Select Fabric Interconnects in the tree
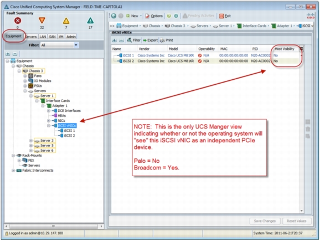The image size is (320, 241). point(38,170)
